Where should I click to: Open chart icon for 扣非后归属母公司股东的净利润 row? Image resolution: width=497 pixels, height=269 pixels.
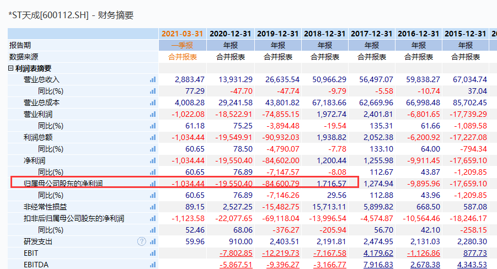point(153,219)
